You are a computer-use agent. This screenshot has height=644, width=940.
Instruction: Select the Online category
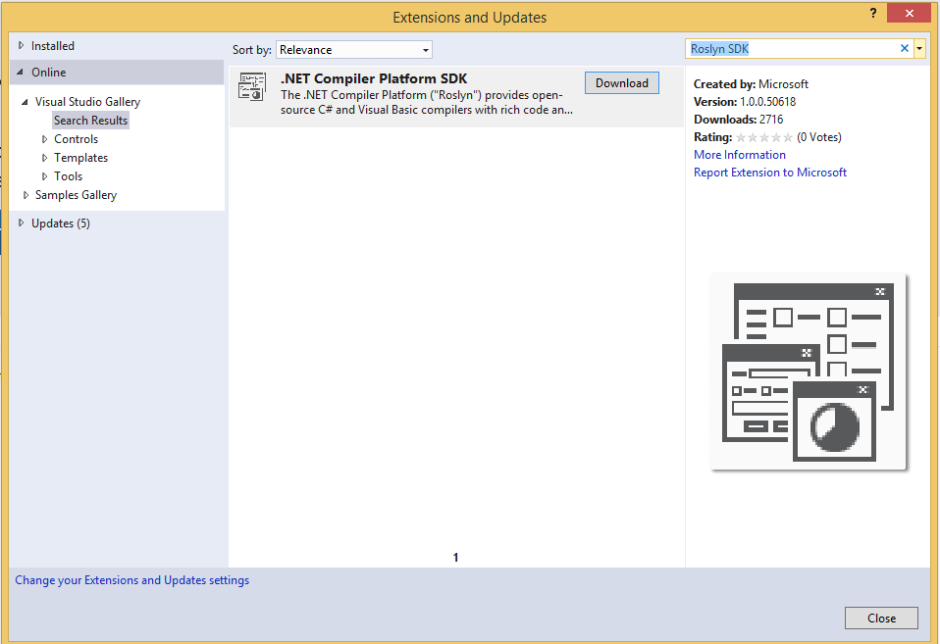(48, 72)
